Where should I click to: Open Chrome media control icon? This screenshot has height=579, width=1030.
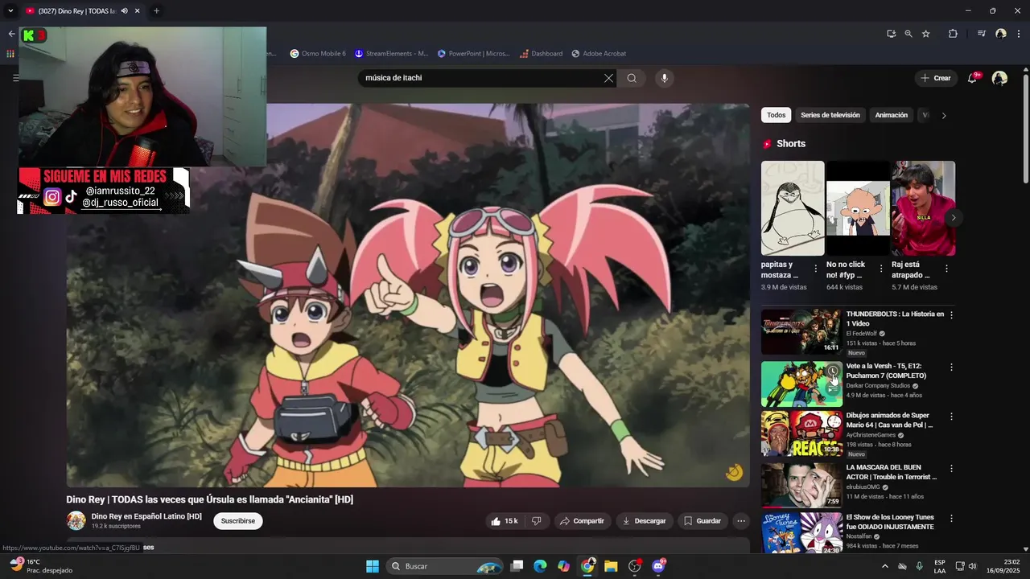coord(982,34)
